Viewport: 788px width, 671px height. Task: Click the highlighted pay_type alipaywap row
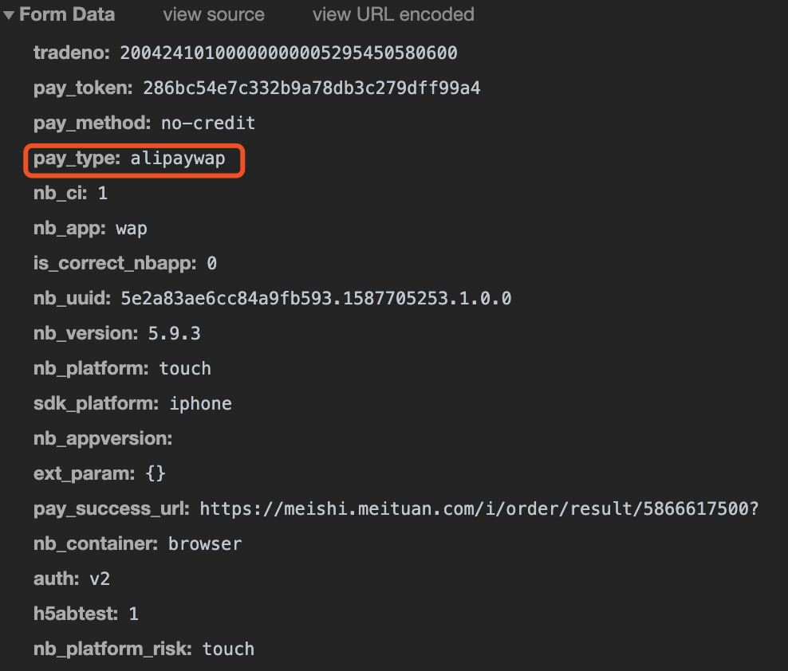[x=134, y=160]
